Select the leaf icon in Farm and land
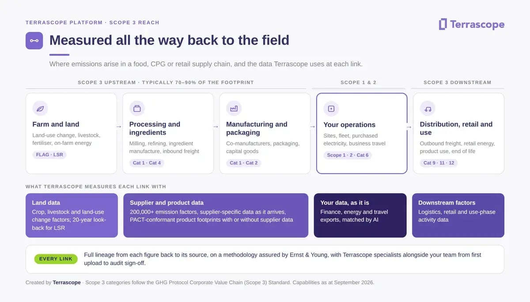This screenshot has width=530, height=302. point(40,108)
